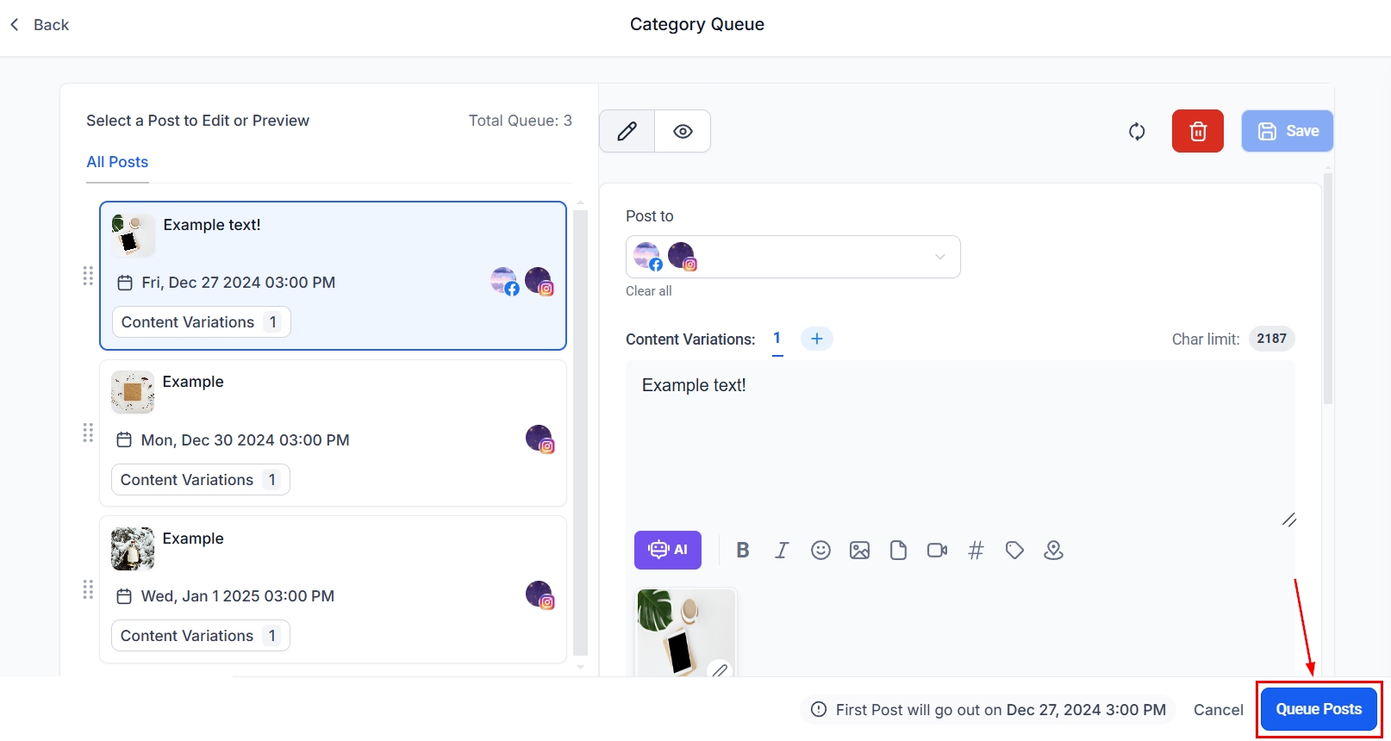Viewport: 1391px width, 741px height.
Task: Insert hashtags with the hash icon
Action: 976,551
